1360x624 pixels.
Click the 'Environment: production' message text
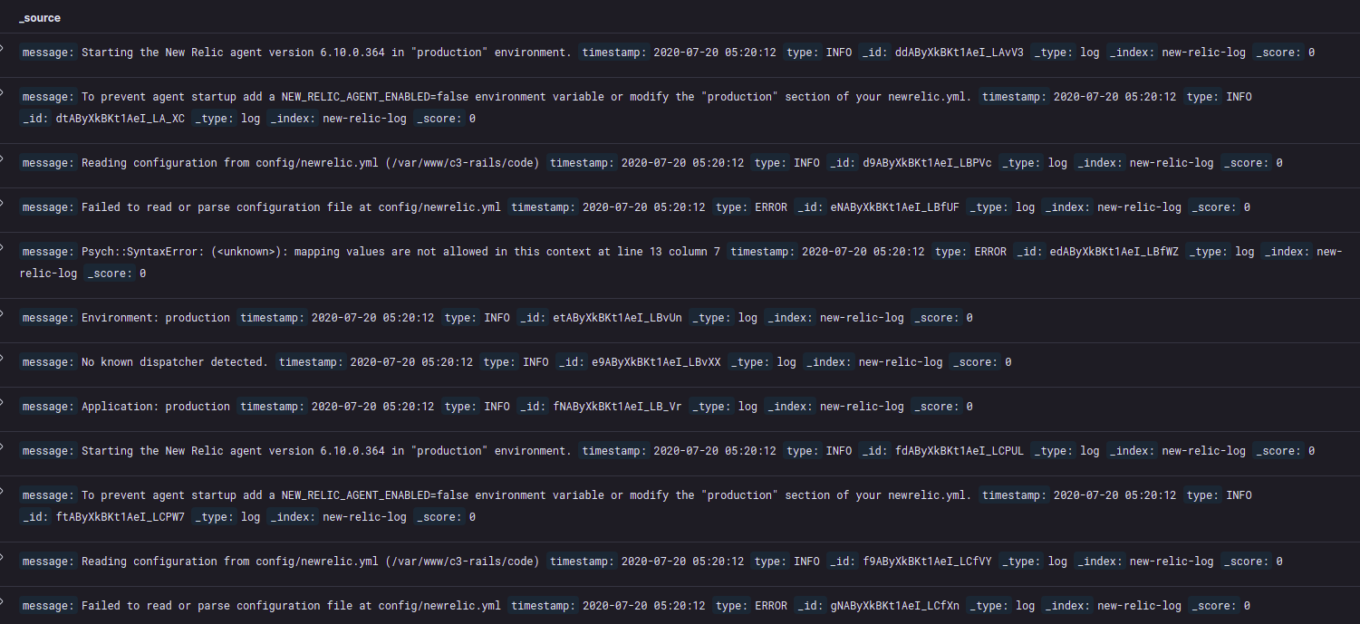pos(156,318)
